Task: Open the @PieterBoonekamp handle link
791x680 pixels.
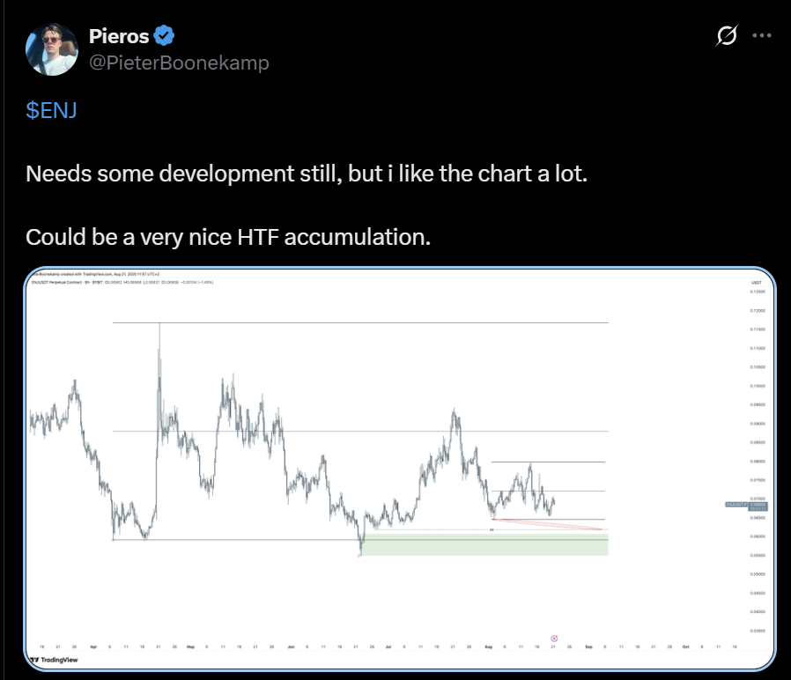Action: tap(179, 63)
